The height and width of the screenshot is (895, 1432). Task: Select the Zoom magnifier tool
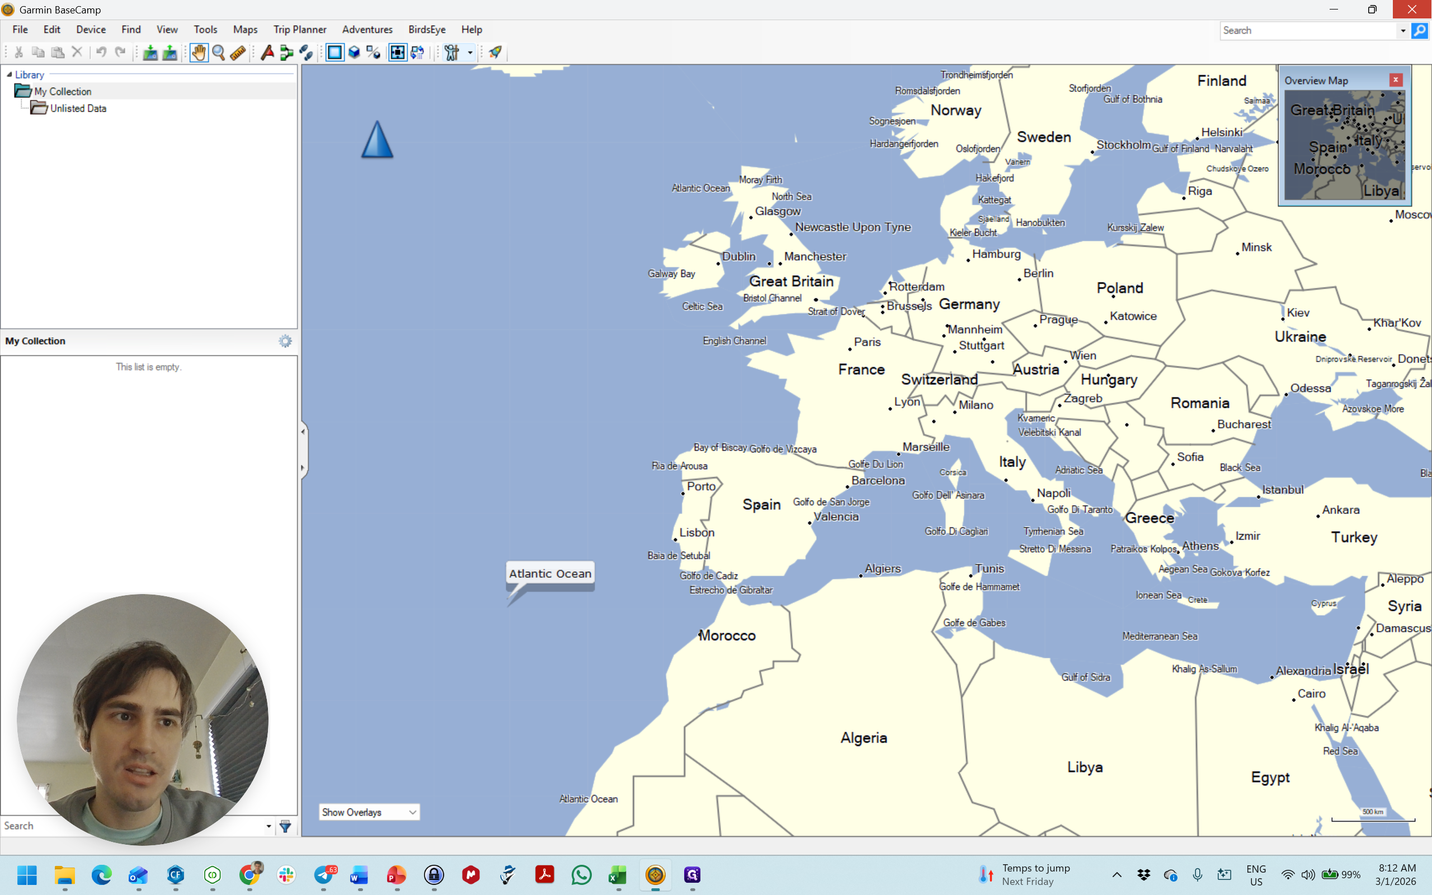(218, 53)
